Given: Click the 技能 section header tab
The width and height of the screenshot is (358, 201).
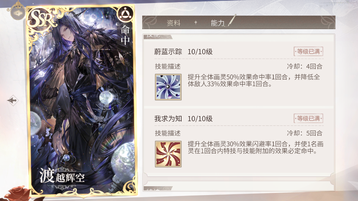Looking at the screenshot, I should 157,36.
